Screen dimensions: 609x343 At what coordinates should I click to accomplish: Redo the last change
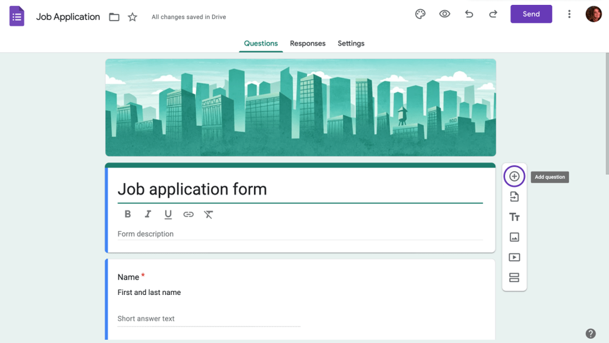[493, 14]
